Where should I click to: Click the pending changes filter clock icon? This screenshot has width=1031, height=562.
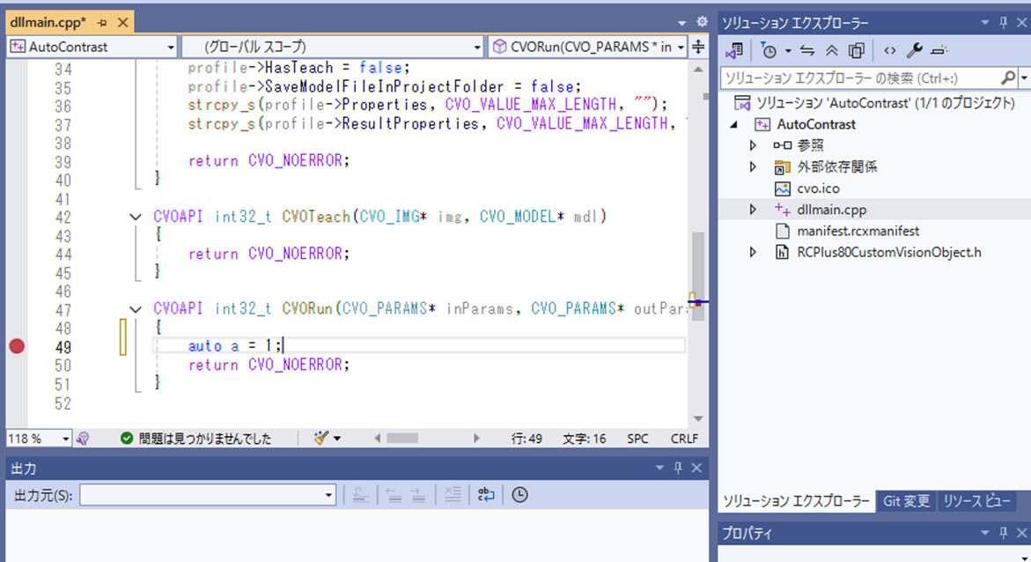click(x=770, y=50)
